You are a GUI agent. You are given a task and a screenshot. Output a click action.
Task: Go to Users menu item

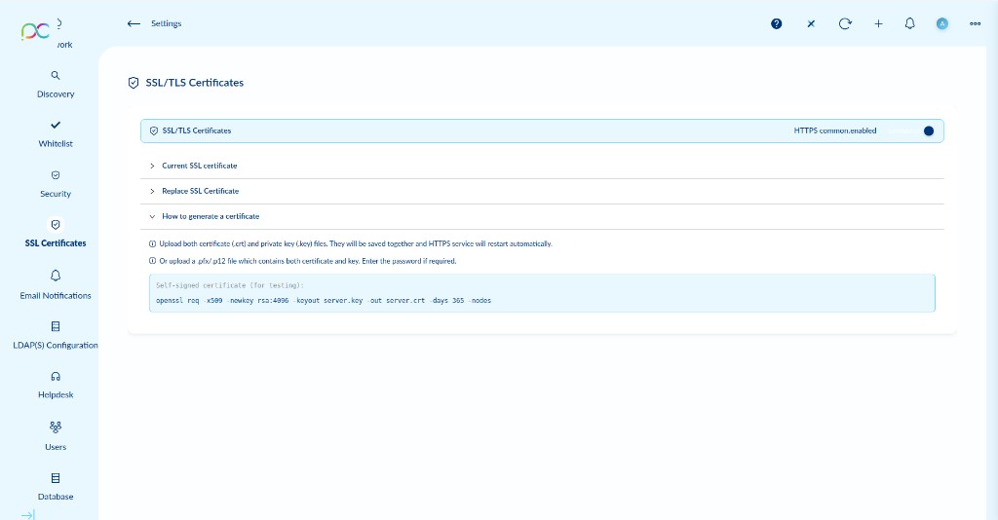coord(56,447)
